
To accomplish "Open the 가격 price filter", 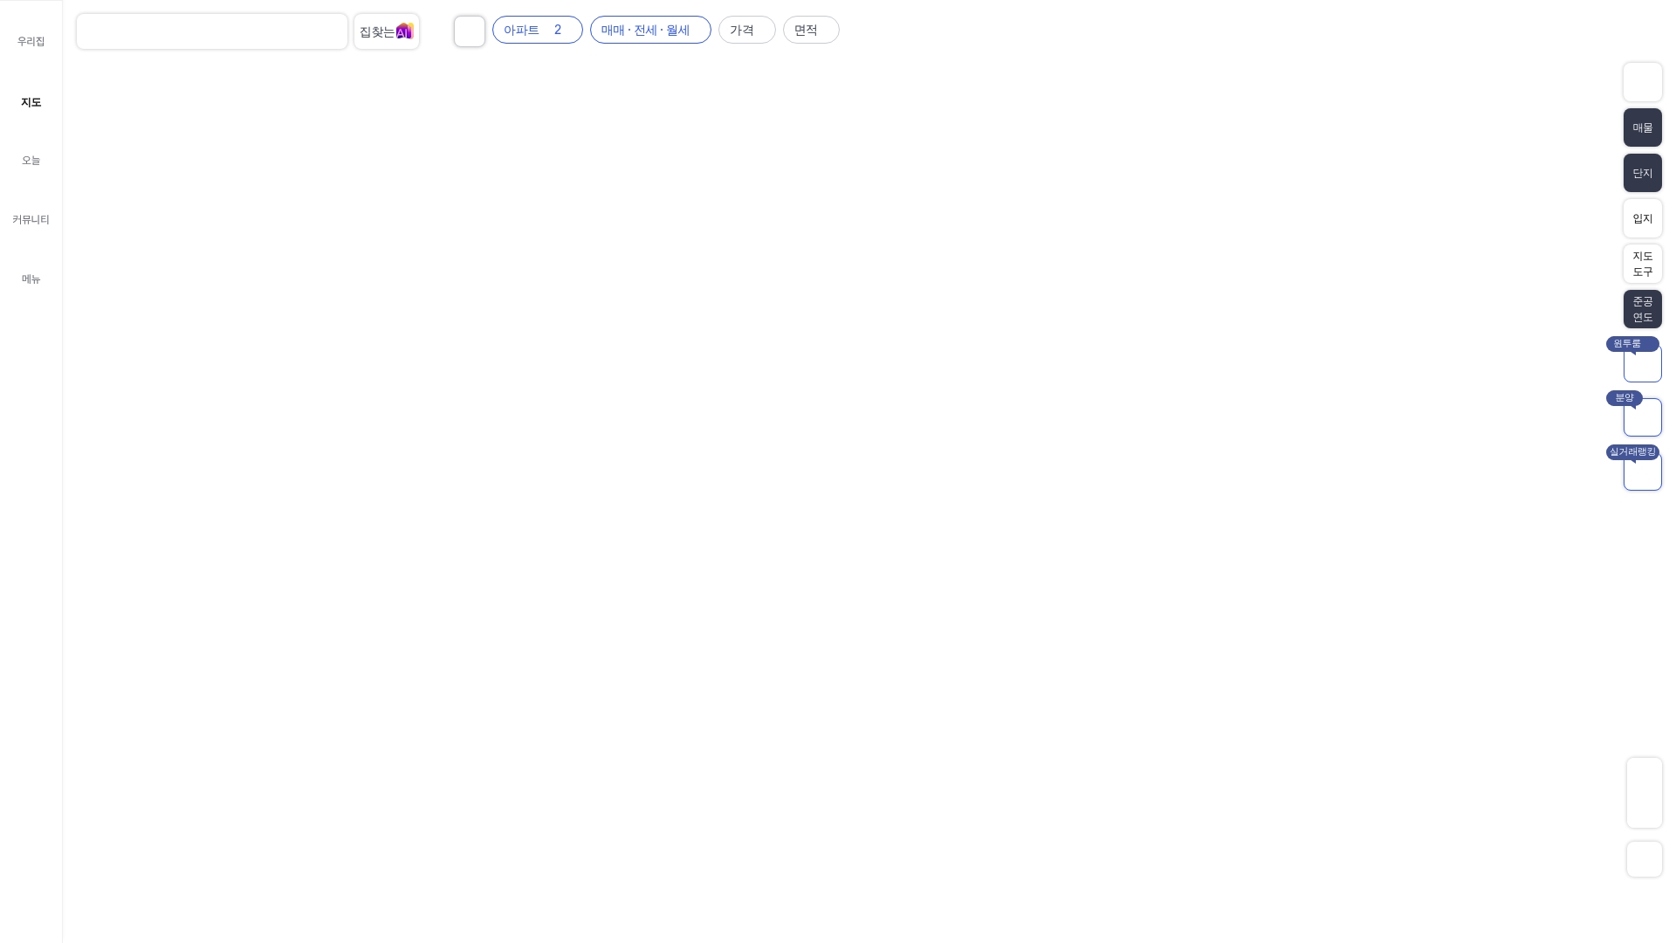I will (746, 30).
